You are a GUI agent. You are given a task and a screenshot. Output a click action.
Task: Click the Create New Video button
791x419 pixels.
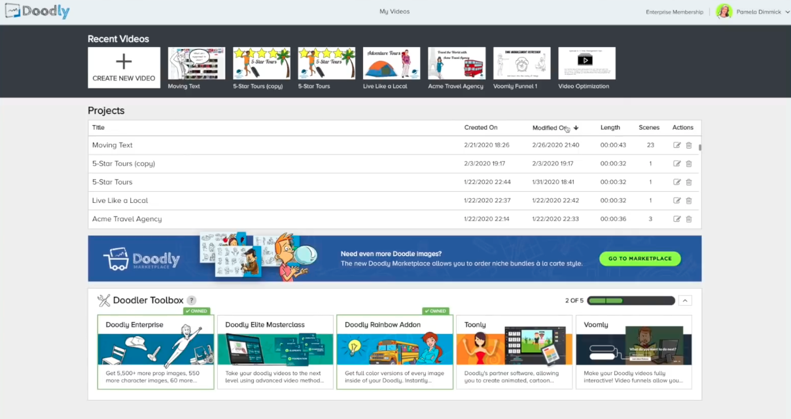[124, 67]
